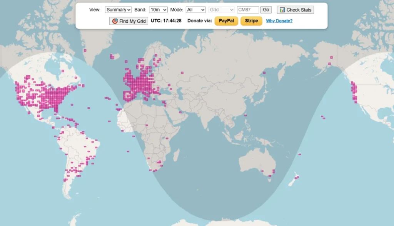Viewport: 394px width, 226px height.
Task: Click the grid square marker near Taiwan
Action: tap(245, 115)
